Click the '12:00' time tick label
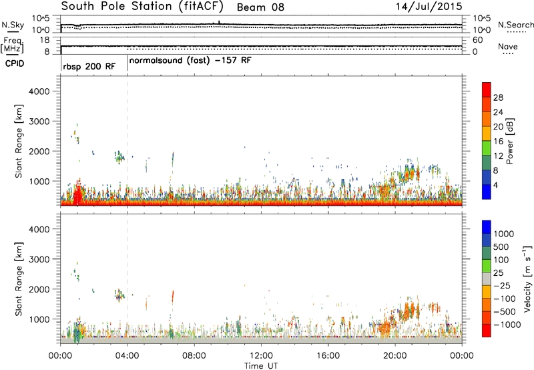Screen dimensions: 534x370 coord(261,356)
